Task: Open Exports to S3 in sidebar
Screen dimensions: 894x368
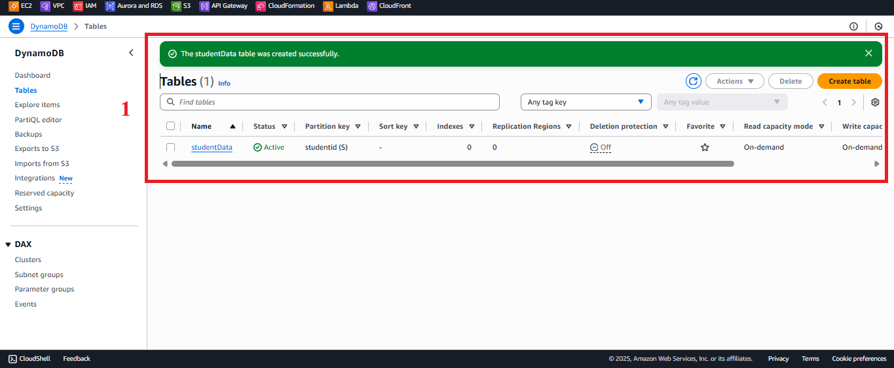Action: [37, 148]
